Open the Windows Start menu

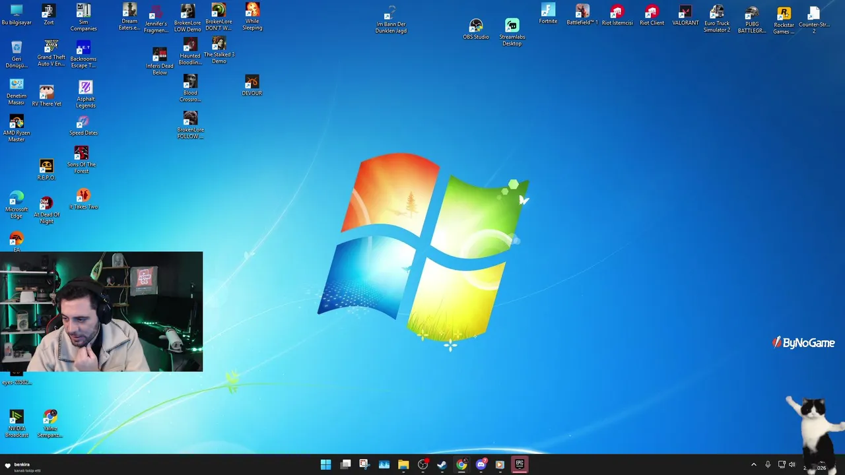tap(325, 464)
